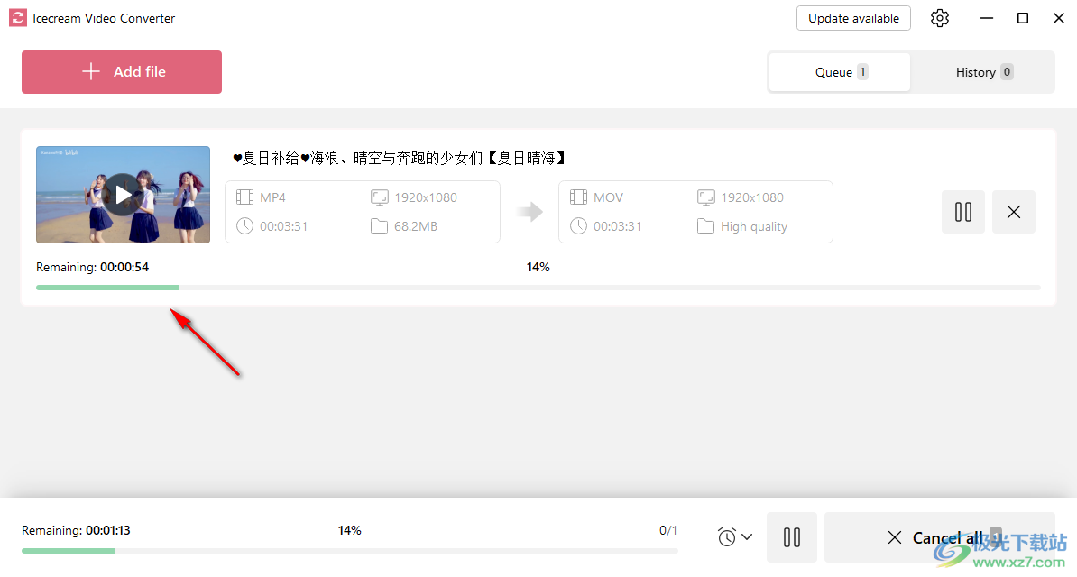The image size is (1077, 577).
Task: Click the Icecream Video Converter logo icon
Action: [18, 18]
